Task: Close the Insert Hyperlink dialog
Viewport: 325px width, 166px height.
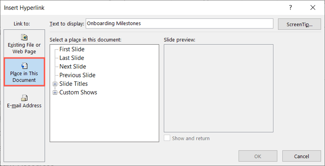Action: pos(313,8)
